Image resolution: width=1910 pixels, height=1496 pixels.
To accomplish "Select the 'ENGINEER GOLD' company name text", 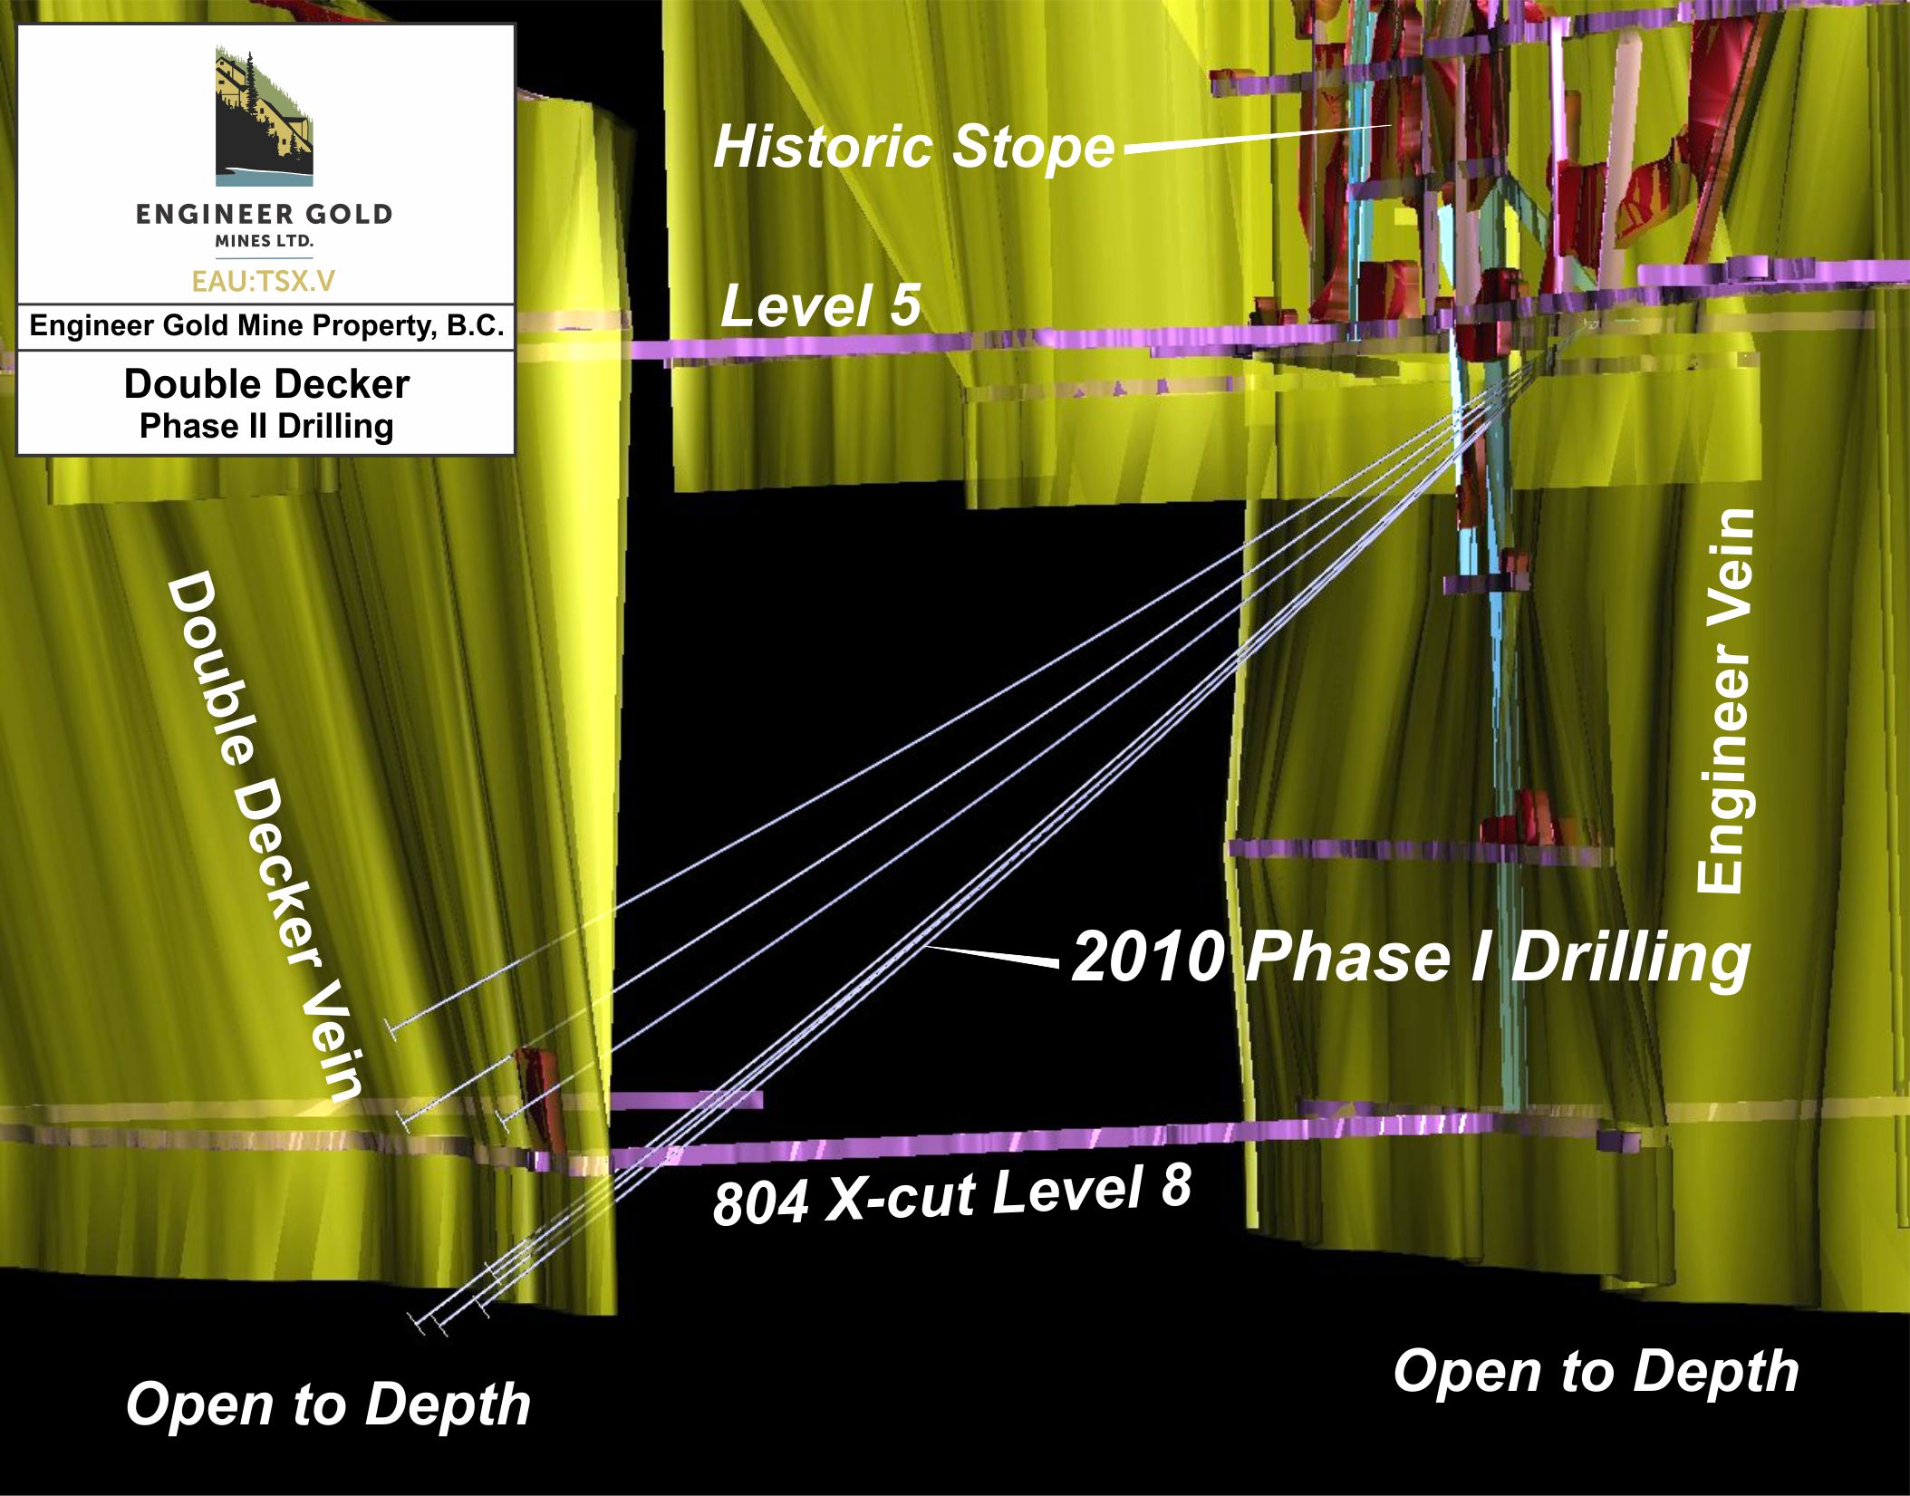I will (x=265, y=215).
